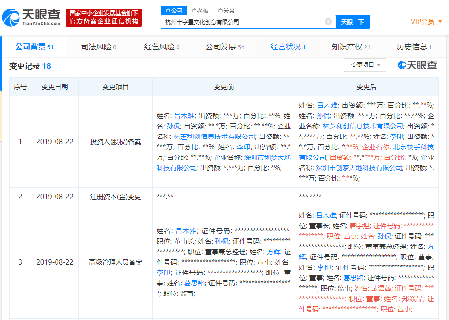Viewport: 449px width, 320px height.
Task: Click the company name search input field
Action: (242, 22)
